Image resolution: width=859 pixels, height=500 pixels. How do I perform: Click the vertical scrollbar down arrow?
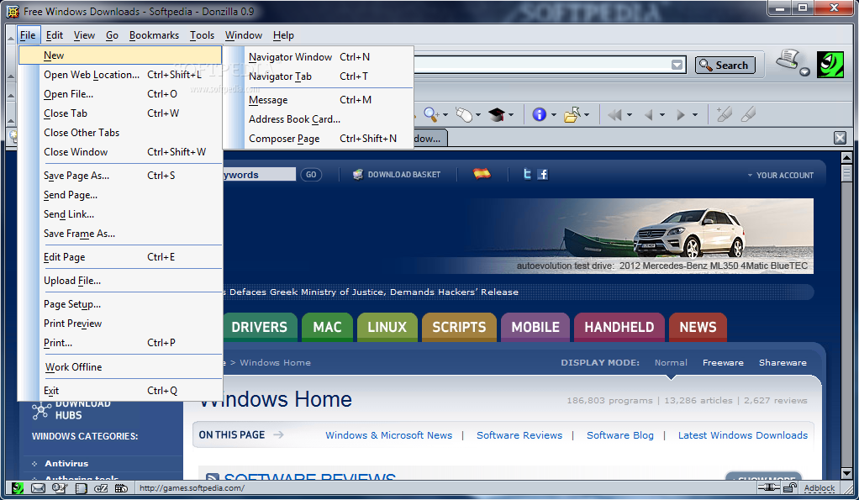coord(846,473)
